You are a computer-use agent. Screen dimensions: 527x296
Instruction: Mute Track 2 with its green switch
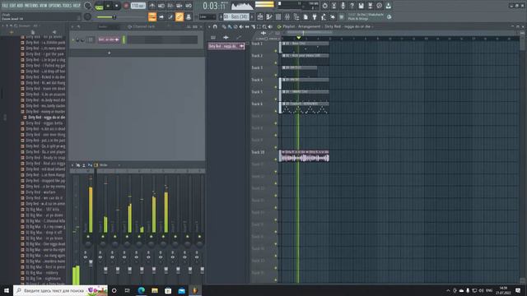click(276, 63)
